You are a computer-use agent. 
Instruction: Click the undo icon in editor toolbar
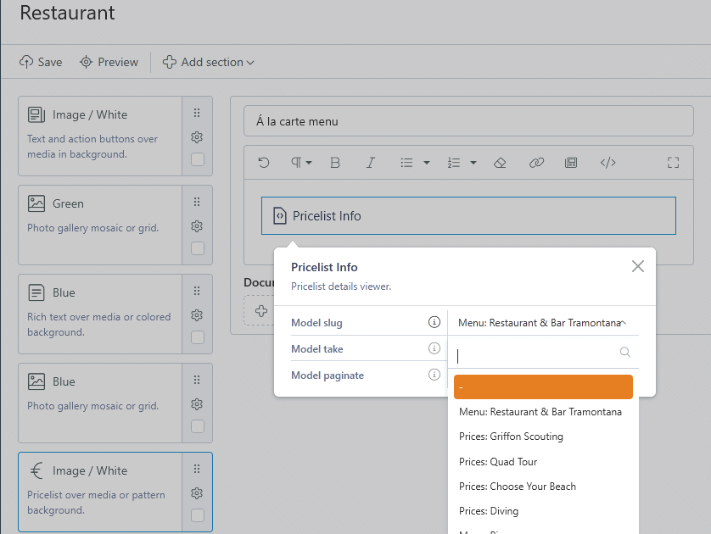pos(264,163)
